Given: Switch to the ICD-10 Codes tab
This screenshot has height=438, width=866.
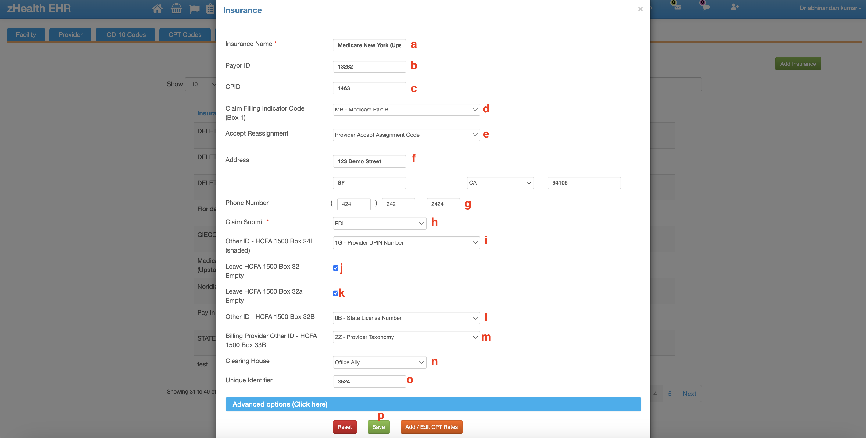Looking at the screenshot, I should pos(125,35).
